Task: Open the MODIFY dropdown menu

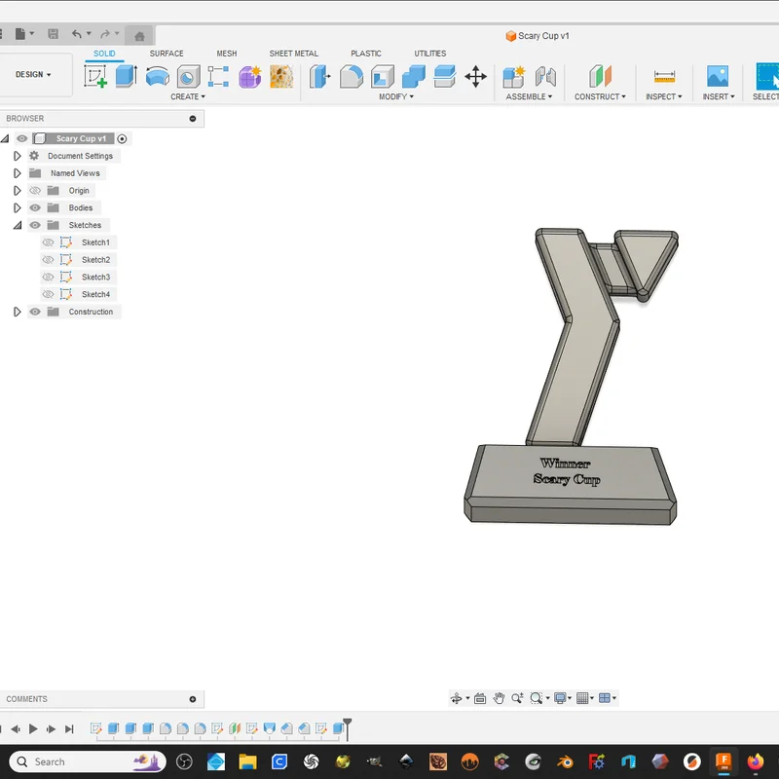Action: [396, 96]
